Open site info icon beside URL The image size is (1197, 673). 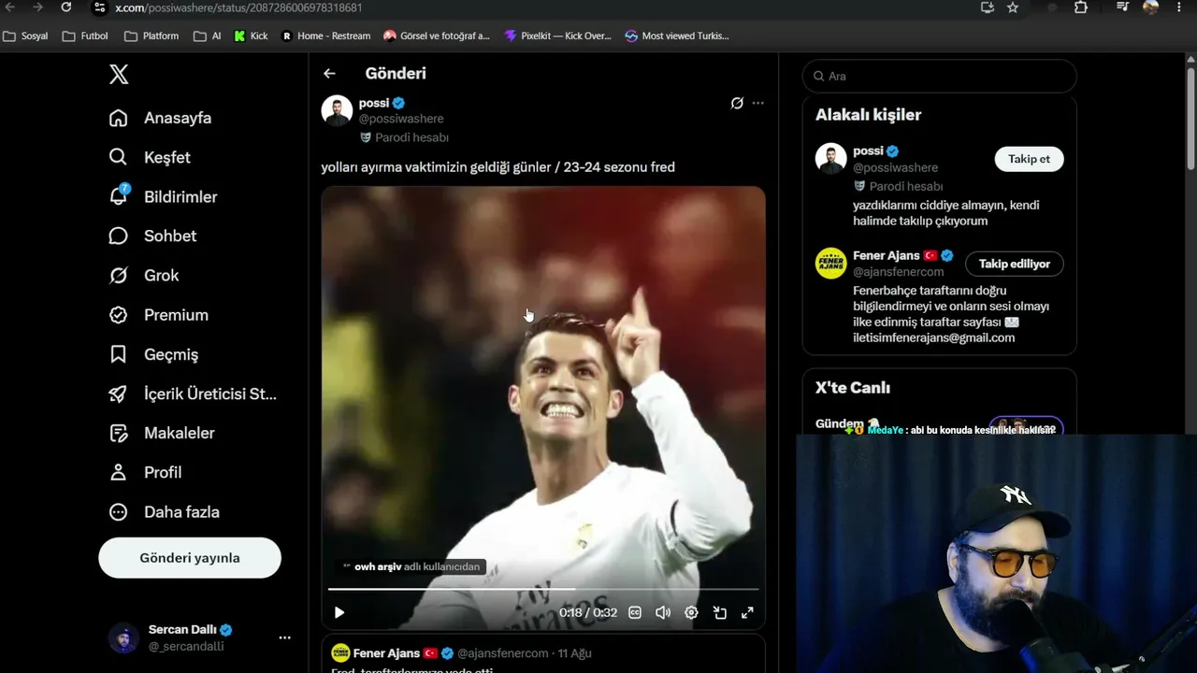(99, 7)
